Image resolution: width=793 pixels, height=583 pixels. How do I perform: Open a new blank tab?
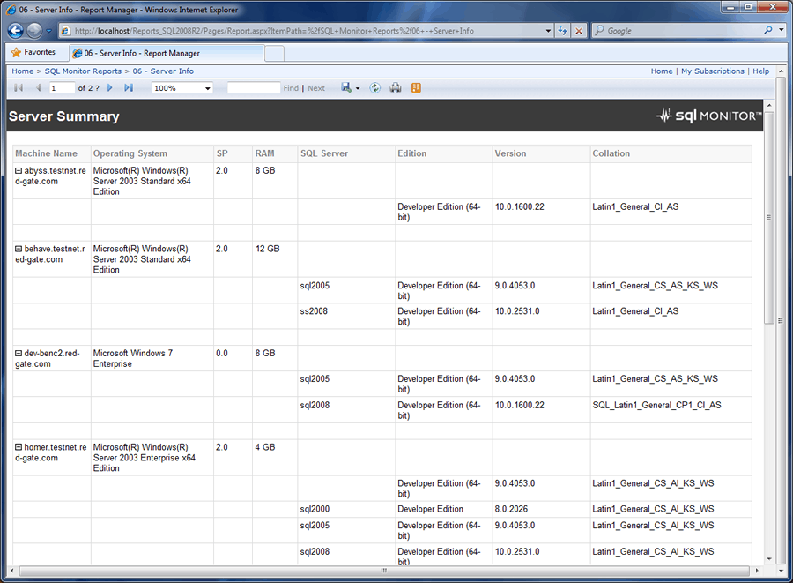coord(275,53)
